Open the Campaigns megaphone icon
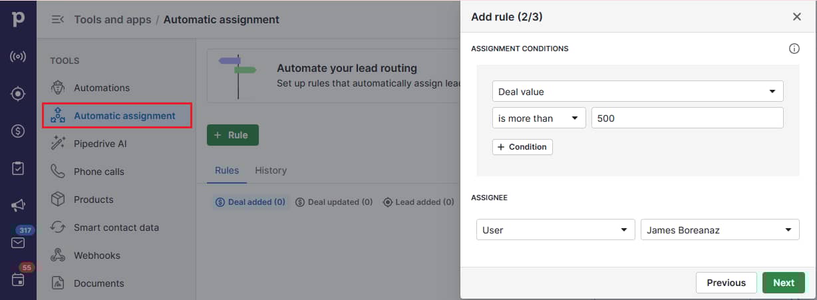This screenshot has width=817, height=300. [x=18, y=206]
